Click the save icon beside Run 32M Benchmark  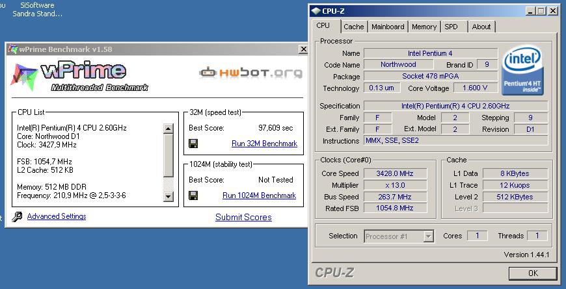pos(193,144)
